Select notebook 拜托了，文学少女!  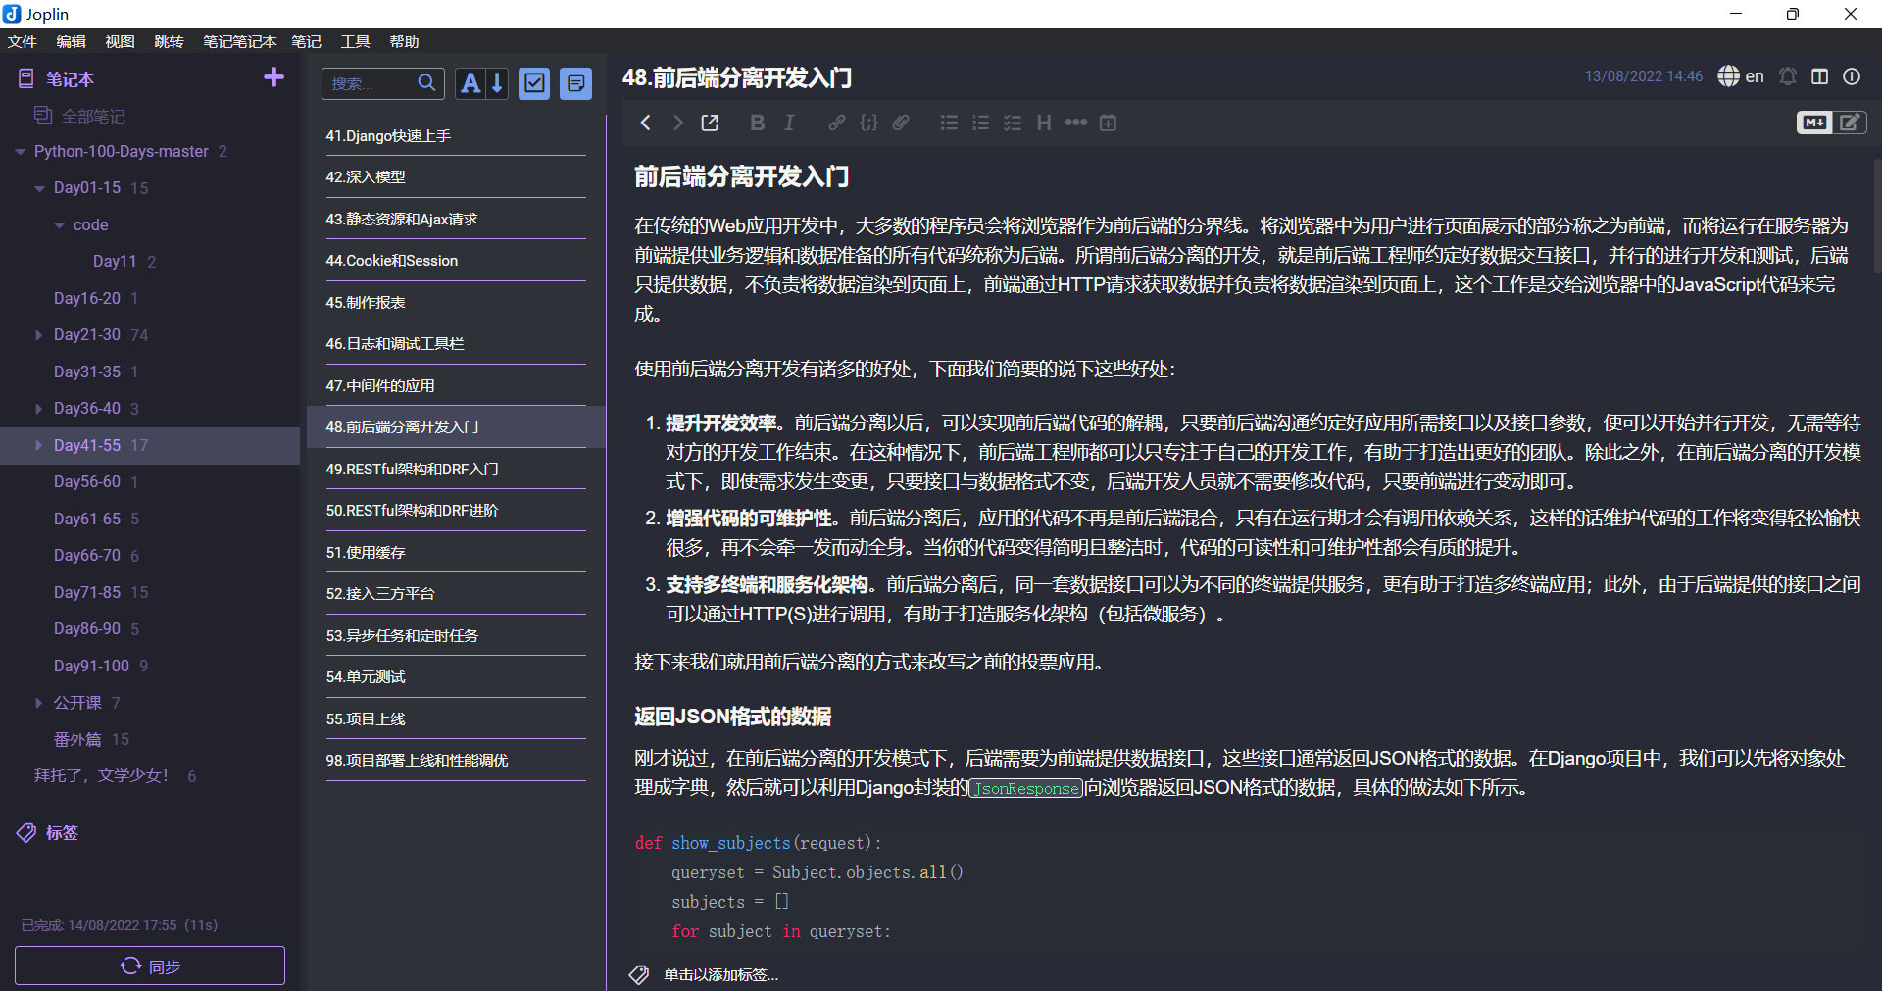(x=101, y=775)
